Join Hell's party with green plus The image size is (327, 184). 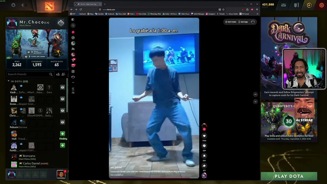tap(62, 134)
